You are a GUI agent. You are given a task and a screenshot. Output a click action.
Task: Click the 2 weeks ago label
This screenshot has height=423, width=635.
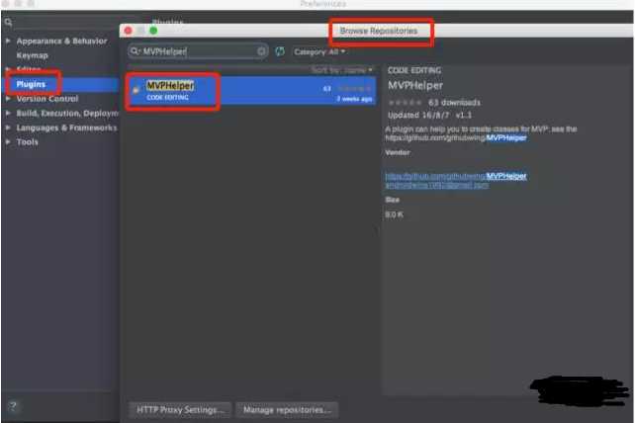(354, 99)
